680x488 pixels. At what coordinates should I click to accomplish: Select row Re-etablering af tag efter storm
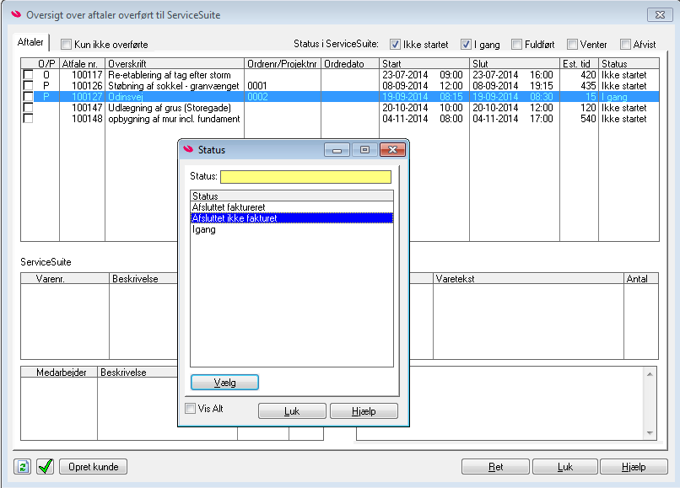coord(340,74)
